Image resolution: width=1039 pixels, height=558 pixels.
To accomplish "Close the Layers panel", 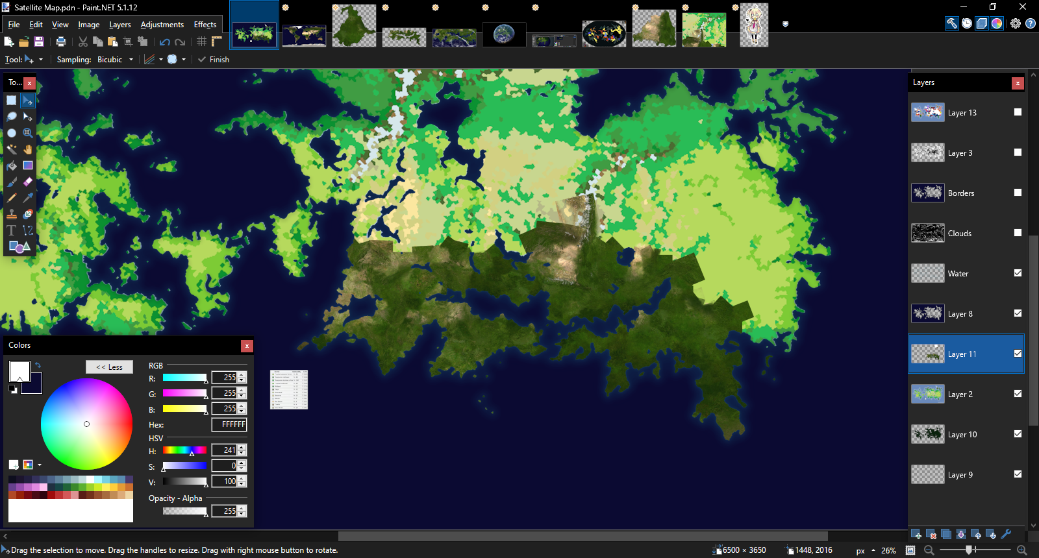I will pos(1018,83).
